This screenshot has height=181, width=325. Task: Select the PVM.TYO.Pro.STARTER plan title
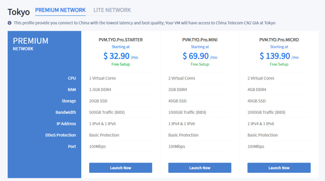pos(121,40)
